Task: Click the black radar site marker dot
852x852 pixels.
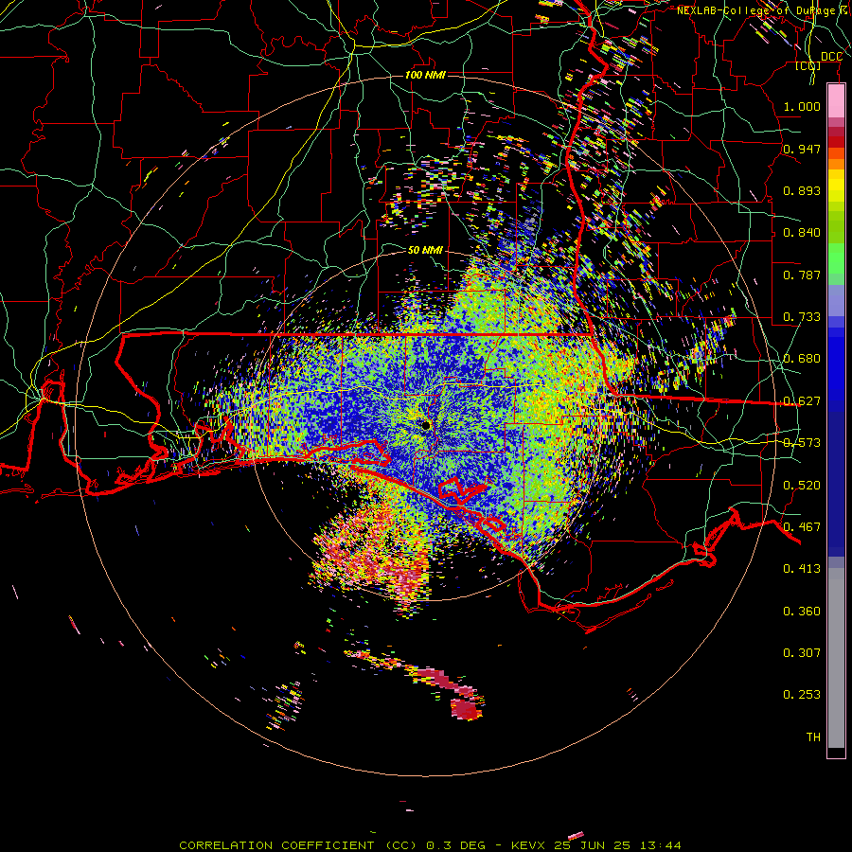Action: (x=426, y=425)
